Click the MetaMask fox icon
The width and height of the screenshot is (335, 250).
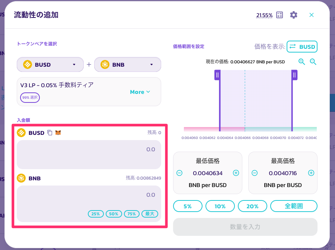(58, 133)
